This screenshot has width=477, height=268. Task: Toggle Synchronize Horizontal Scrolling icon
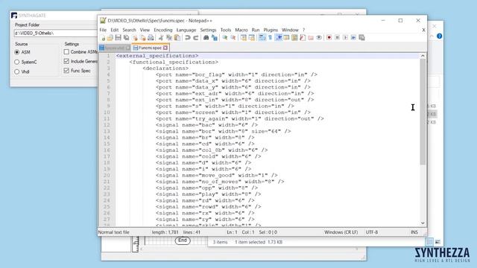coord(252,38)
